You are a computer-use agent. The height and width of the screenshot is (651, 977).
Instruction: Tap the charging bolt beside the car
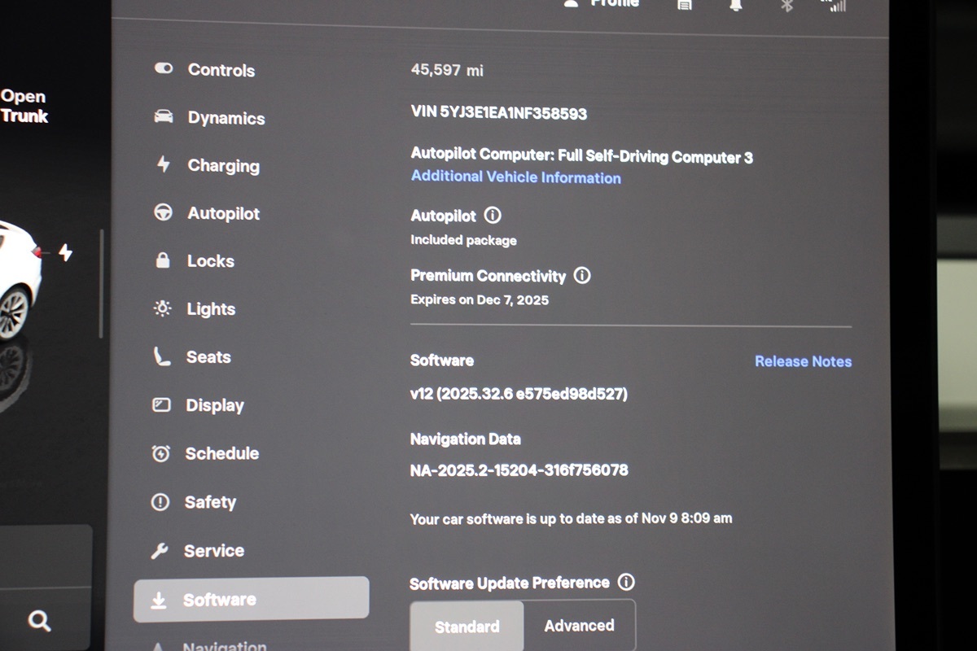pyautogui.click(x=65, y=253)
